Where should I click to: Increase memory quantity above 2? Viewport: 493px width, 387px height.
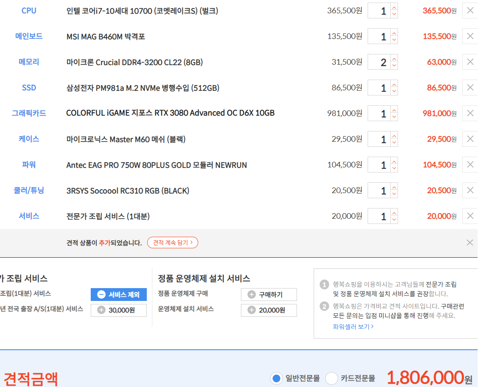(x=394, y=58)
